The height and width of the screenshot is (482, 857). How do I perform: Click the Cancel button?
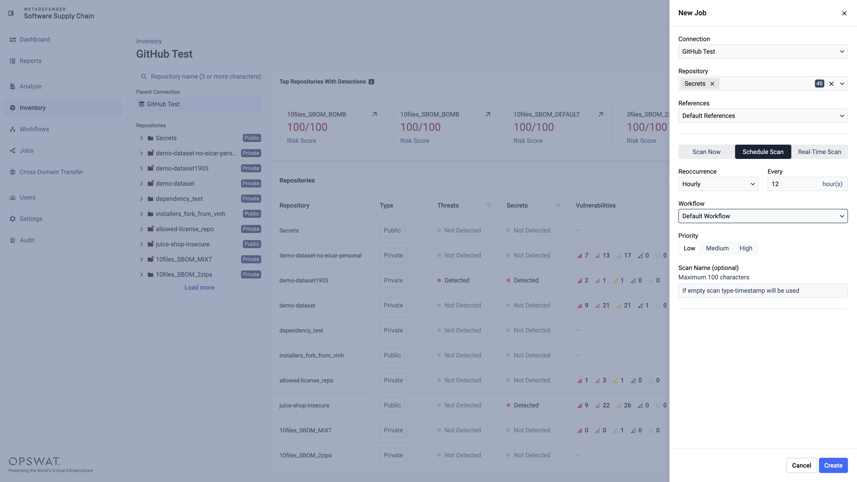802,465
